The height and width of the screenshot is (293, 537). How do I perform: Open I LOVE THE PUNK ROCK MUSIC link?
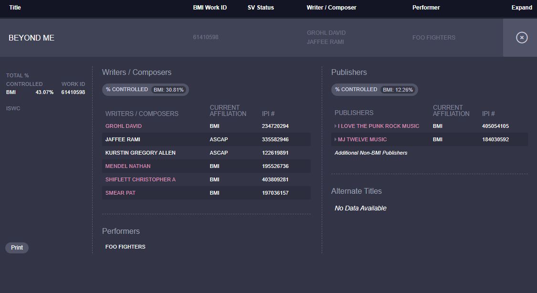(x=379, y=126)
